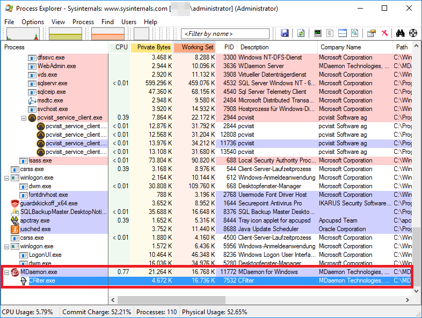Open the Properties toolbar icon

pos(371,33)
